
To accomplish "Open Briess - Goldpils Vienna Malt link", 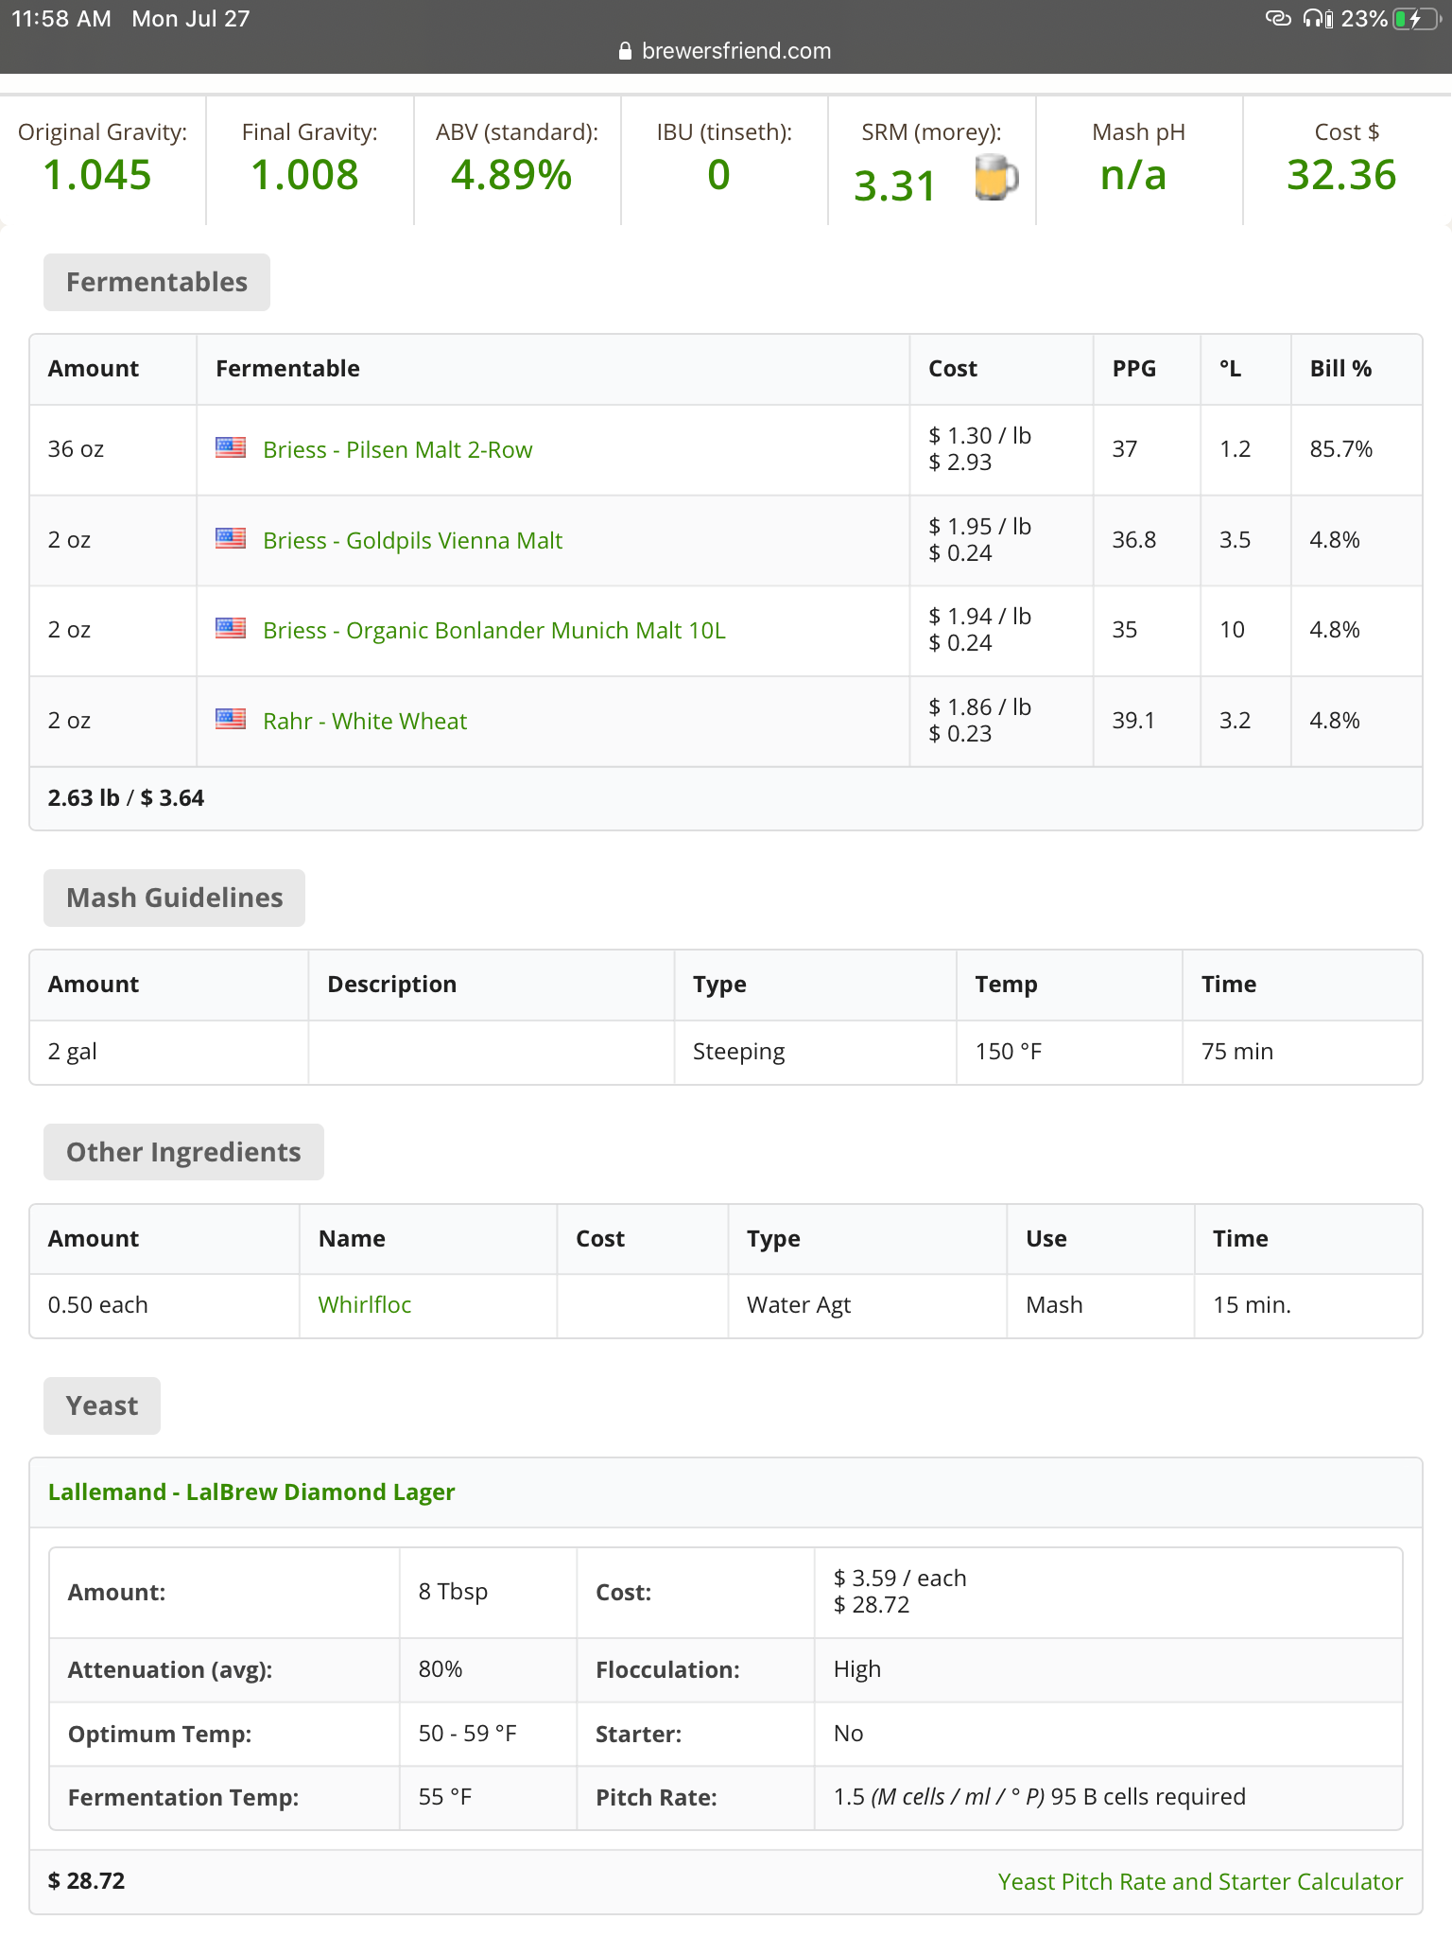I will pyautogui.click(x=413, y=540).
